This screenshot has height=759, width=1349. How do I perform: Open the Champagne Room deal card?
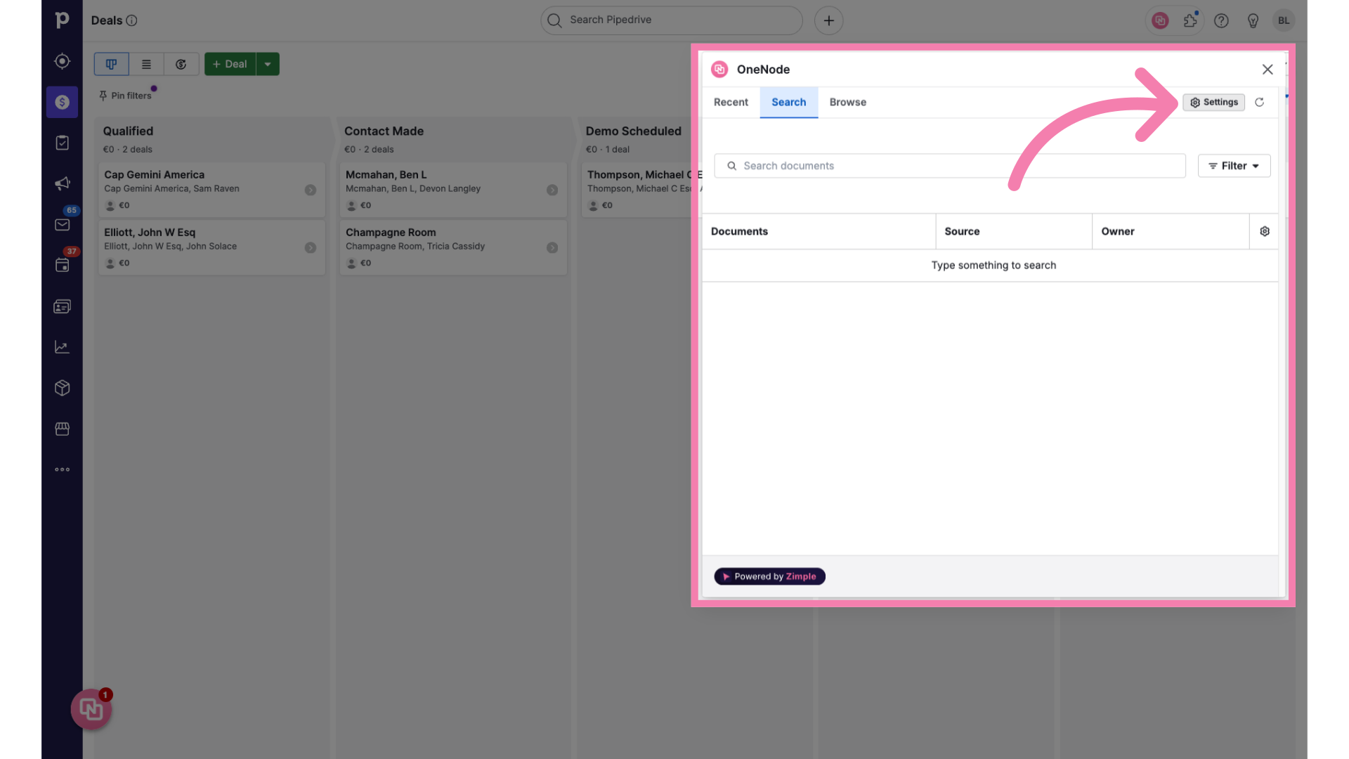[x=453, y=247]
